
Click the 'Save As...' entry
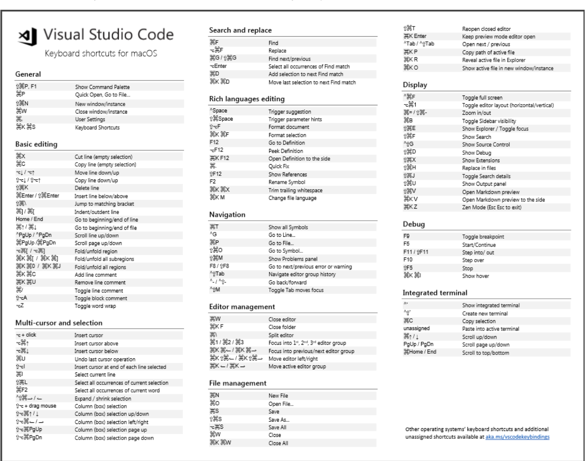[279, 420]
